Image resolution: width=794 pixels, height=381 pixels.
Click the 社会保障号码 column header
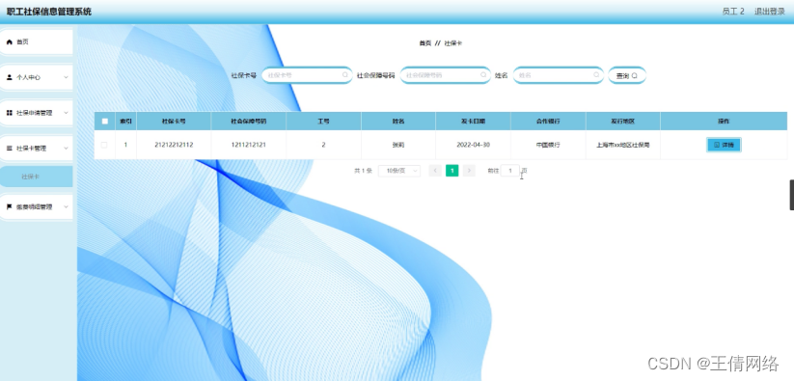pyautogui.click(x=249, y=122)
